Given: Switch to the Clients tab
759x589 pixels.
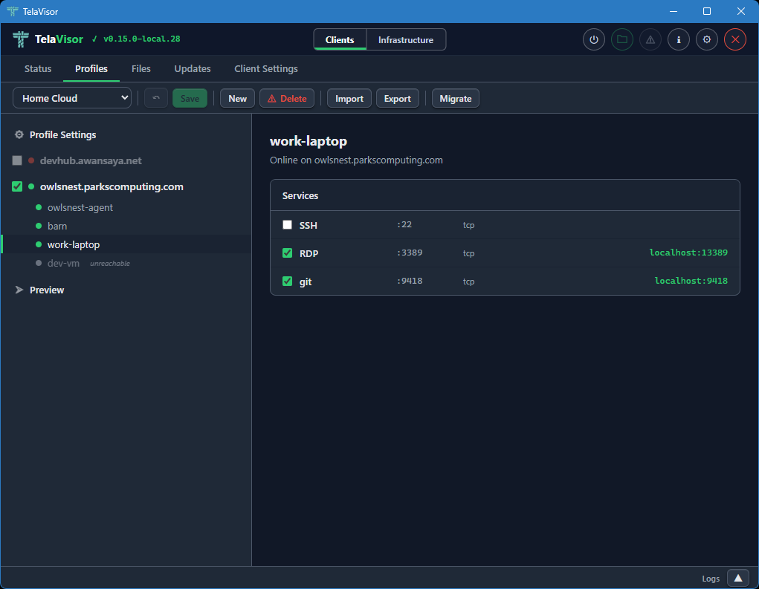Looking at the screenshot, I should [x=340, y=39].
